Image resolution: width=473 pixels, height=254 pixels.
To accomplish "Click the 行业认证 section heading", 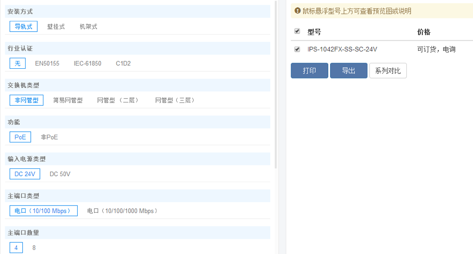I will coord(20,49).
